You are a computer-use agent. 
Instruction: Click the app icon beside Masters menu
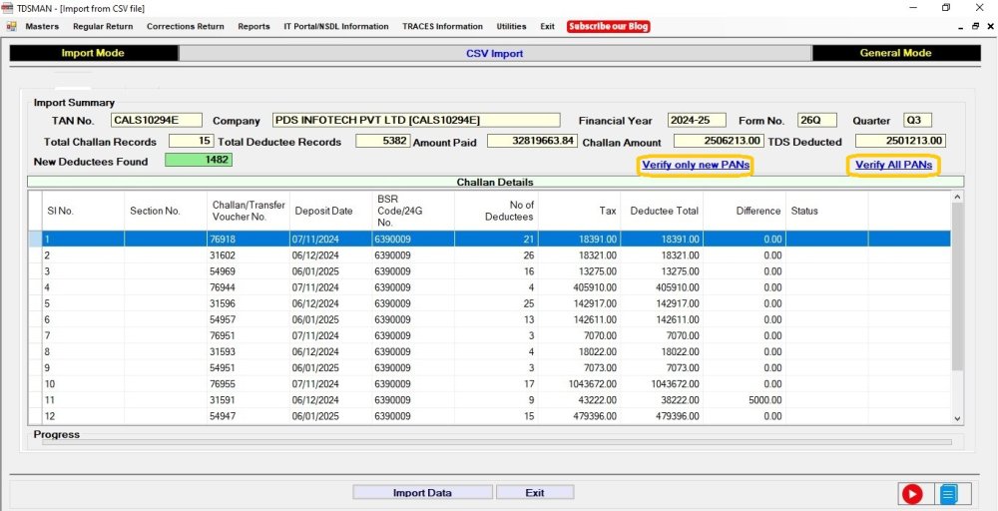(12, 26)
